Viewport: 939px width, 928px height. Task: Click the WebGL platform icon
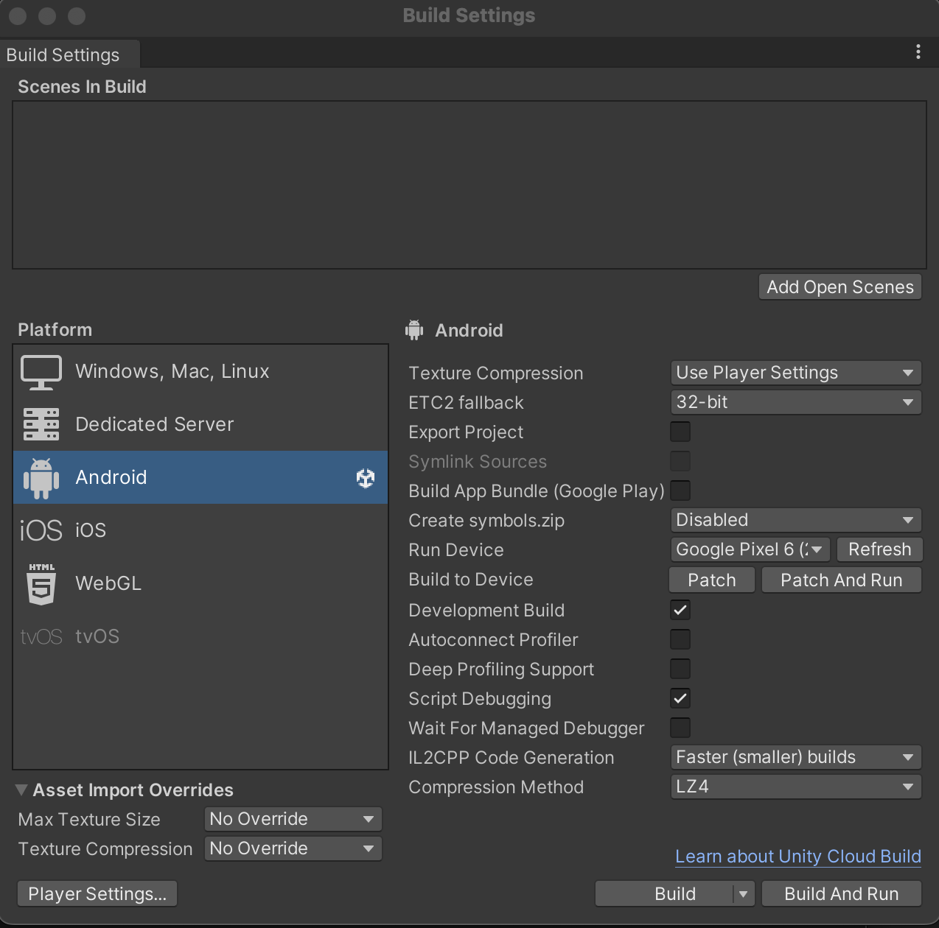pyautogui.click(x=41, y=583)
